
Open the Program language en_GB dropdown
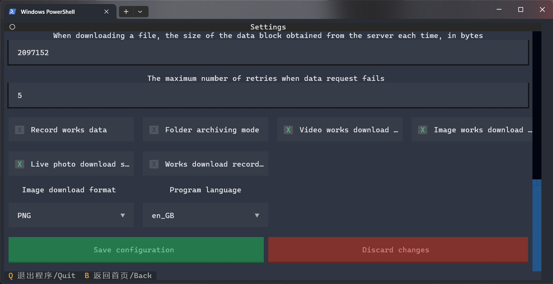[x=205, y=215]
